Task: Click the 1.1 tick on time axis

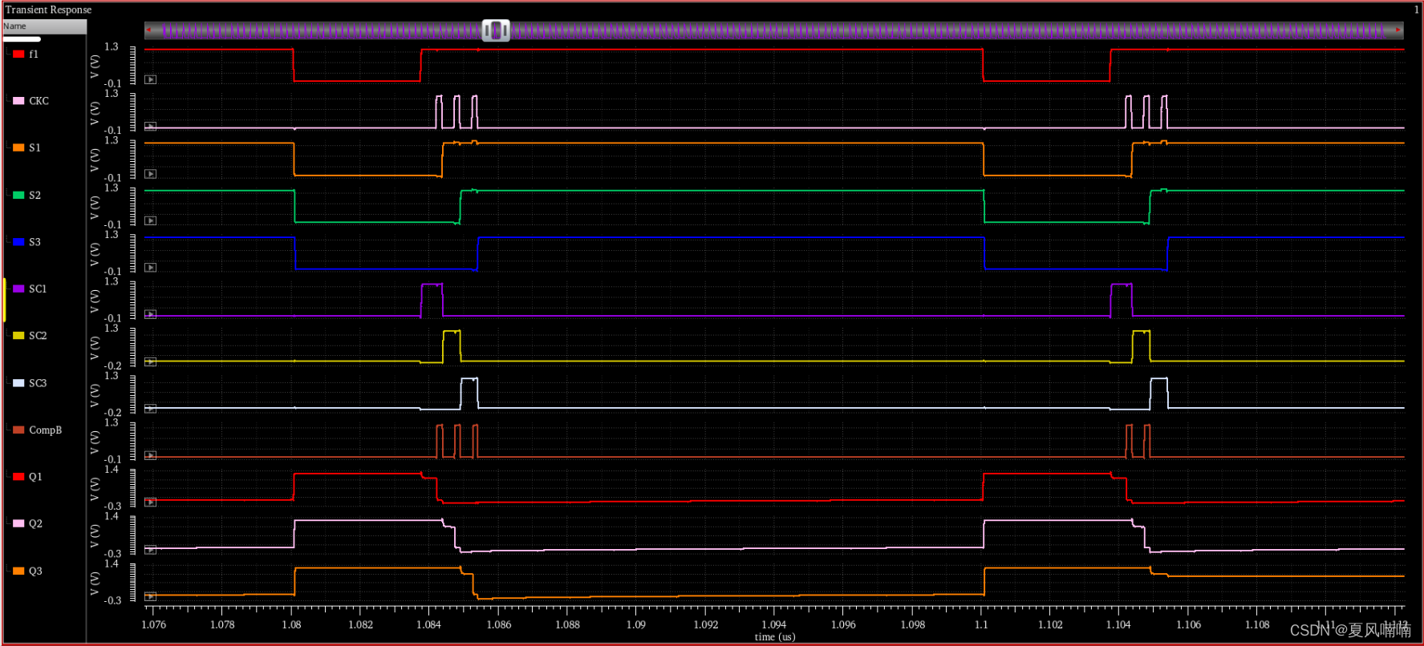Action: [x=982, y=624]
